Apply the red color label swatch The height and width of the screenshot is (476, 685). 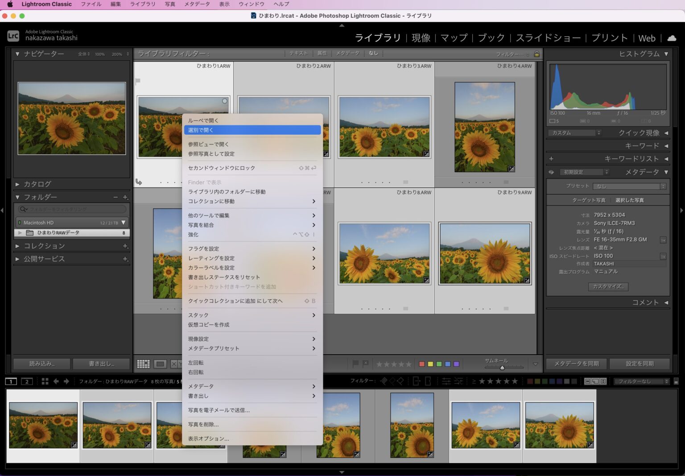tap(422, 364)
